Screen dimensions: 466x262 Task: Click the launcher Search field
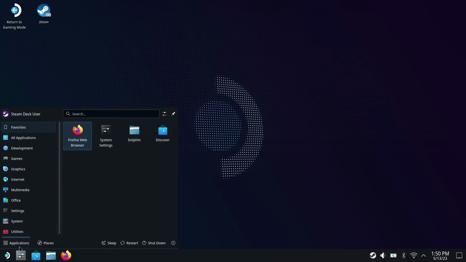coord(111,114)
